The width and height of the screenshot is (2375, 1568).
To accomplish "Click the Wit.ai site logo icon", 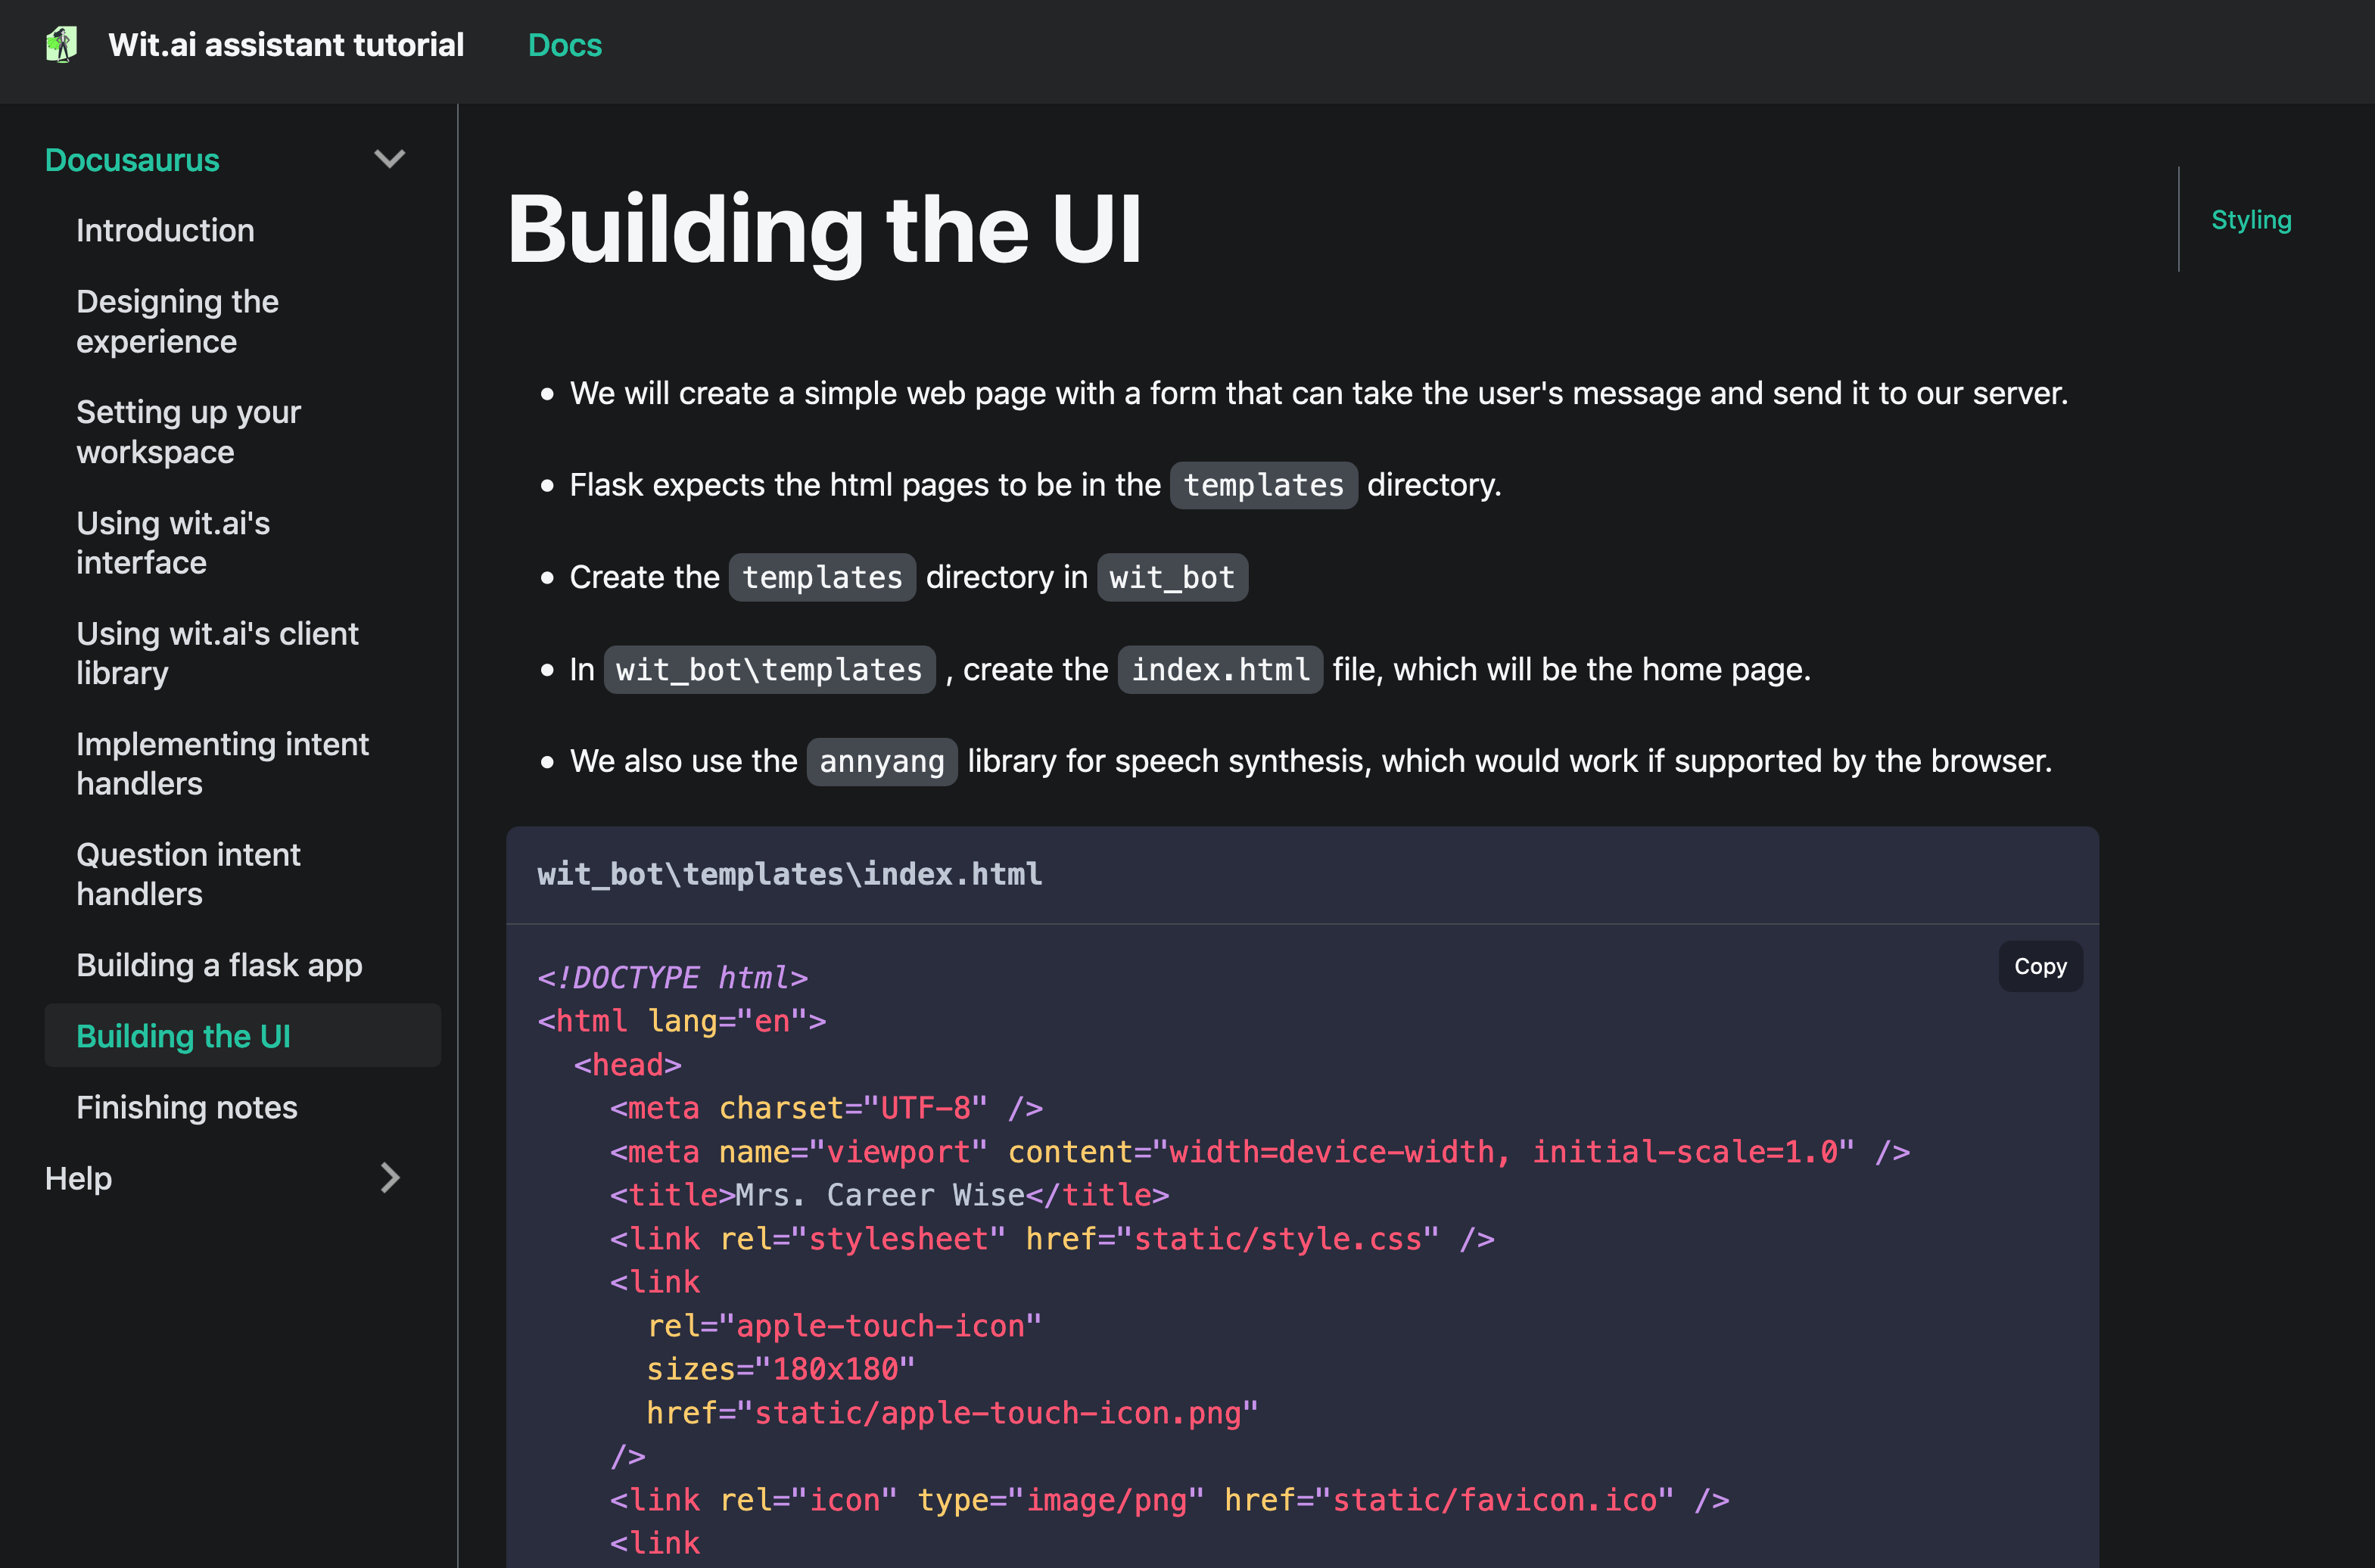I will [62, 45].
